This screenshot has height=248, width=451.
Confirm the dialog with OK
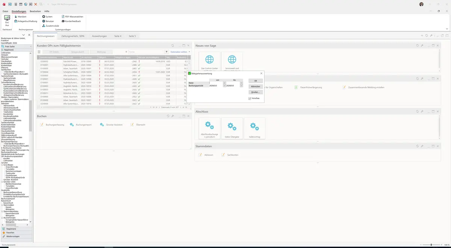(256, 81)
